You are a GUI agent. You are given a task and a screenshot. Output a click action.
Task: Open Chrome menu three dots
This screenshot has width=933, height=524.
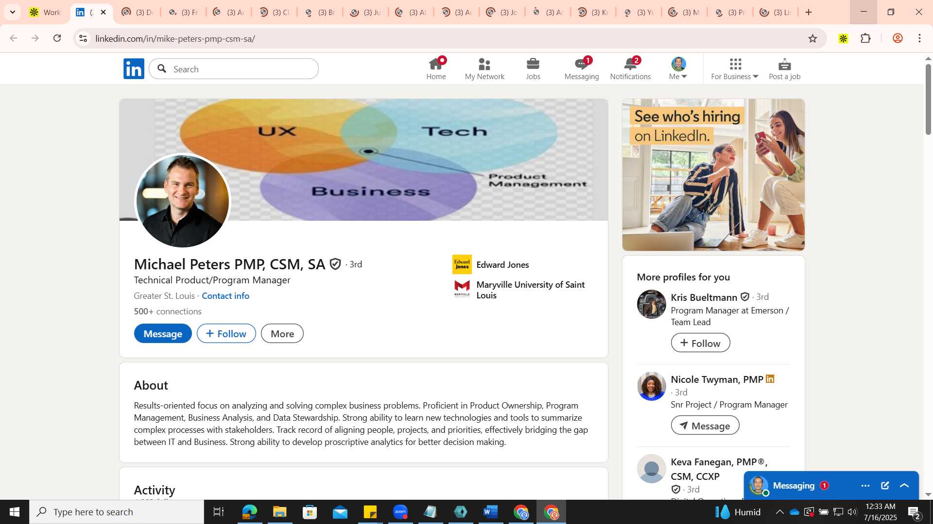pyautogui.click(x=919, y=38)
